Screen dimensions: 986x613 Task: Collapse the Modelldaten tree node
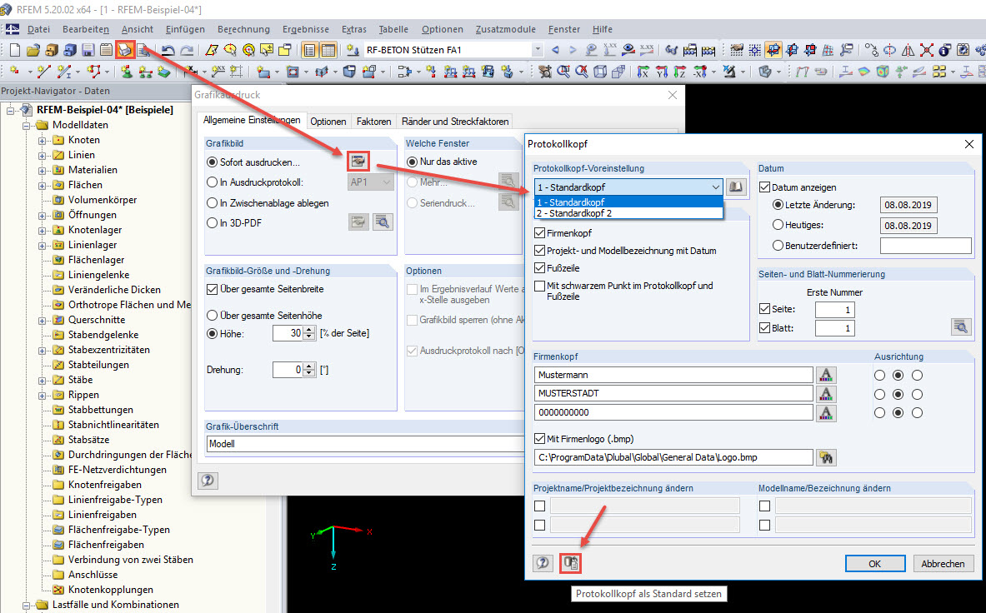coord(27,125)
